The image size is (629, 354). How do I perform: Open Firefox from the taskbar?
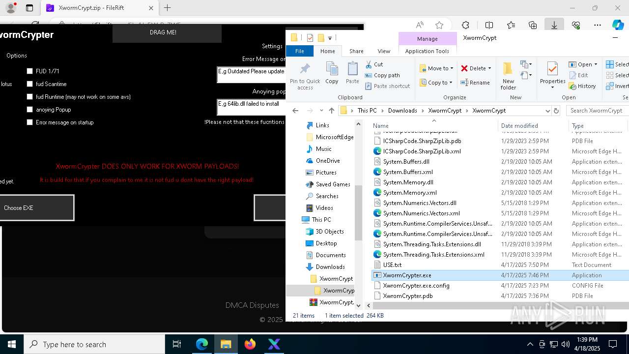pos(250,344)
